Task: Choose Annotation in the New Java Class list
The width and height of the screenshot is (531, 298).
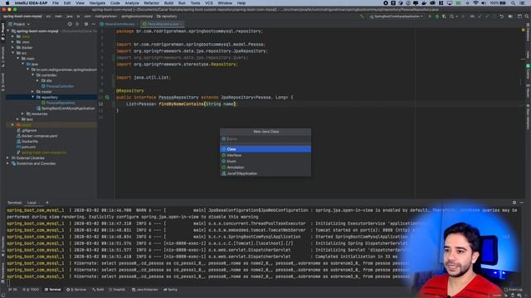Action: (x=265, y=167)
